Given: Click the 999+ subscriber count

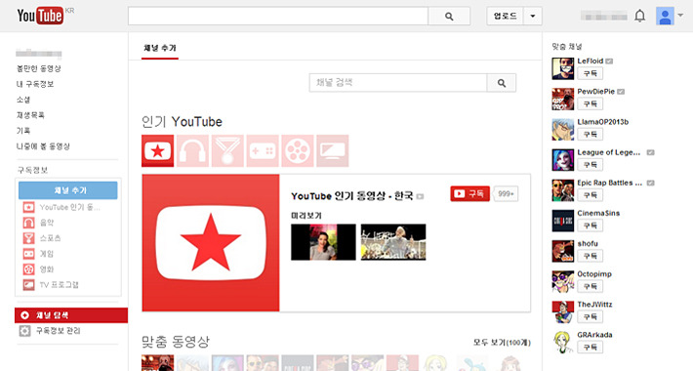Looking at the screenshot, I should pos(506,193).
